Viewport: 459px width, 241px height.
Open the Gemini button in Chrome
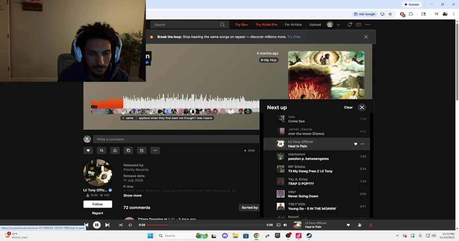[411, 4]
